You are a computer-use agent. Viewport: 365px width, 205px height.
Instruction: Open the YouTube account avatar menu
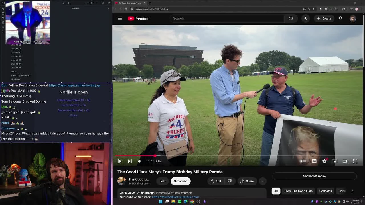click(x=353, y=19)
